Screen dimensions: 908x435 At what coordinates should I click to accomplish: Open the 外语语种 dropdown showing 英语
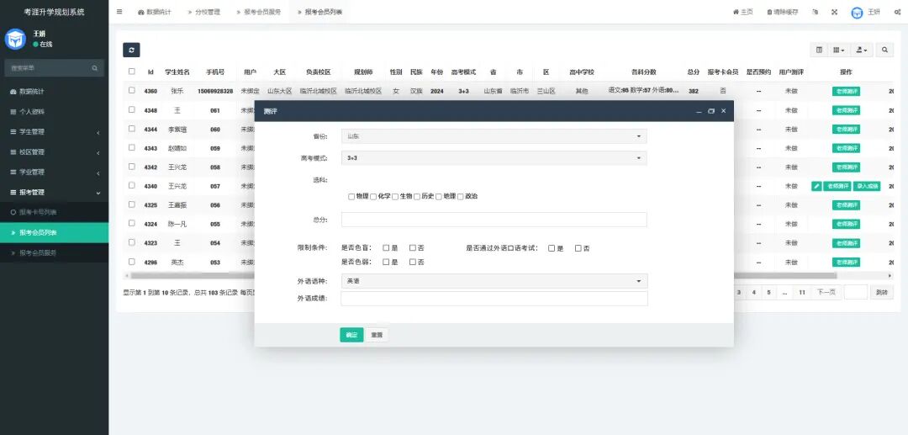pyautogui.click(x=494, y=281)
